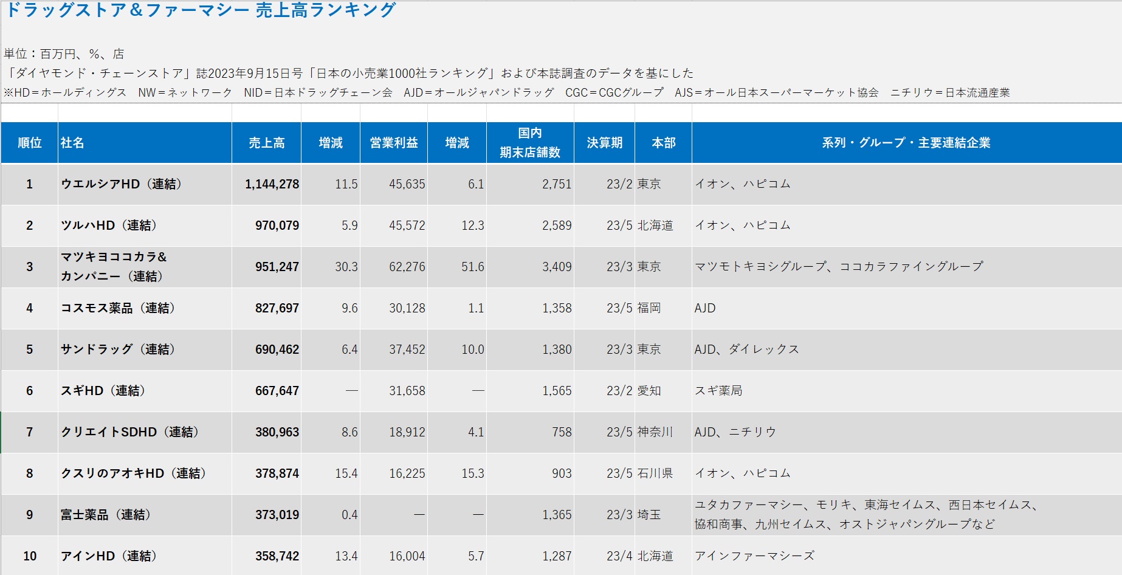Screen dimensions: 1122x575
Task: Click the 売上高 column header
Action: 266,143
